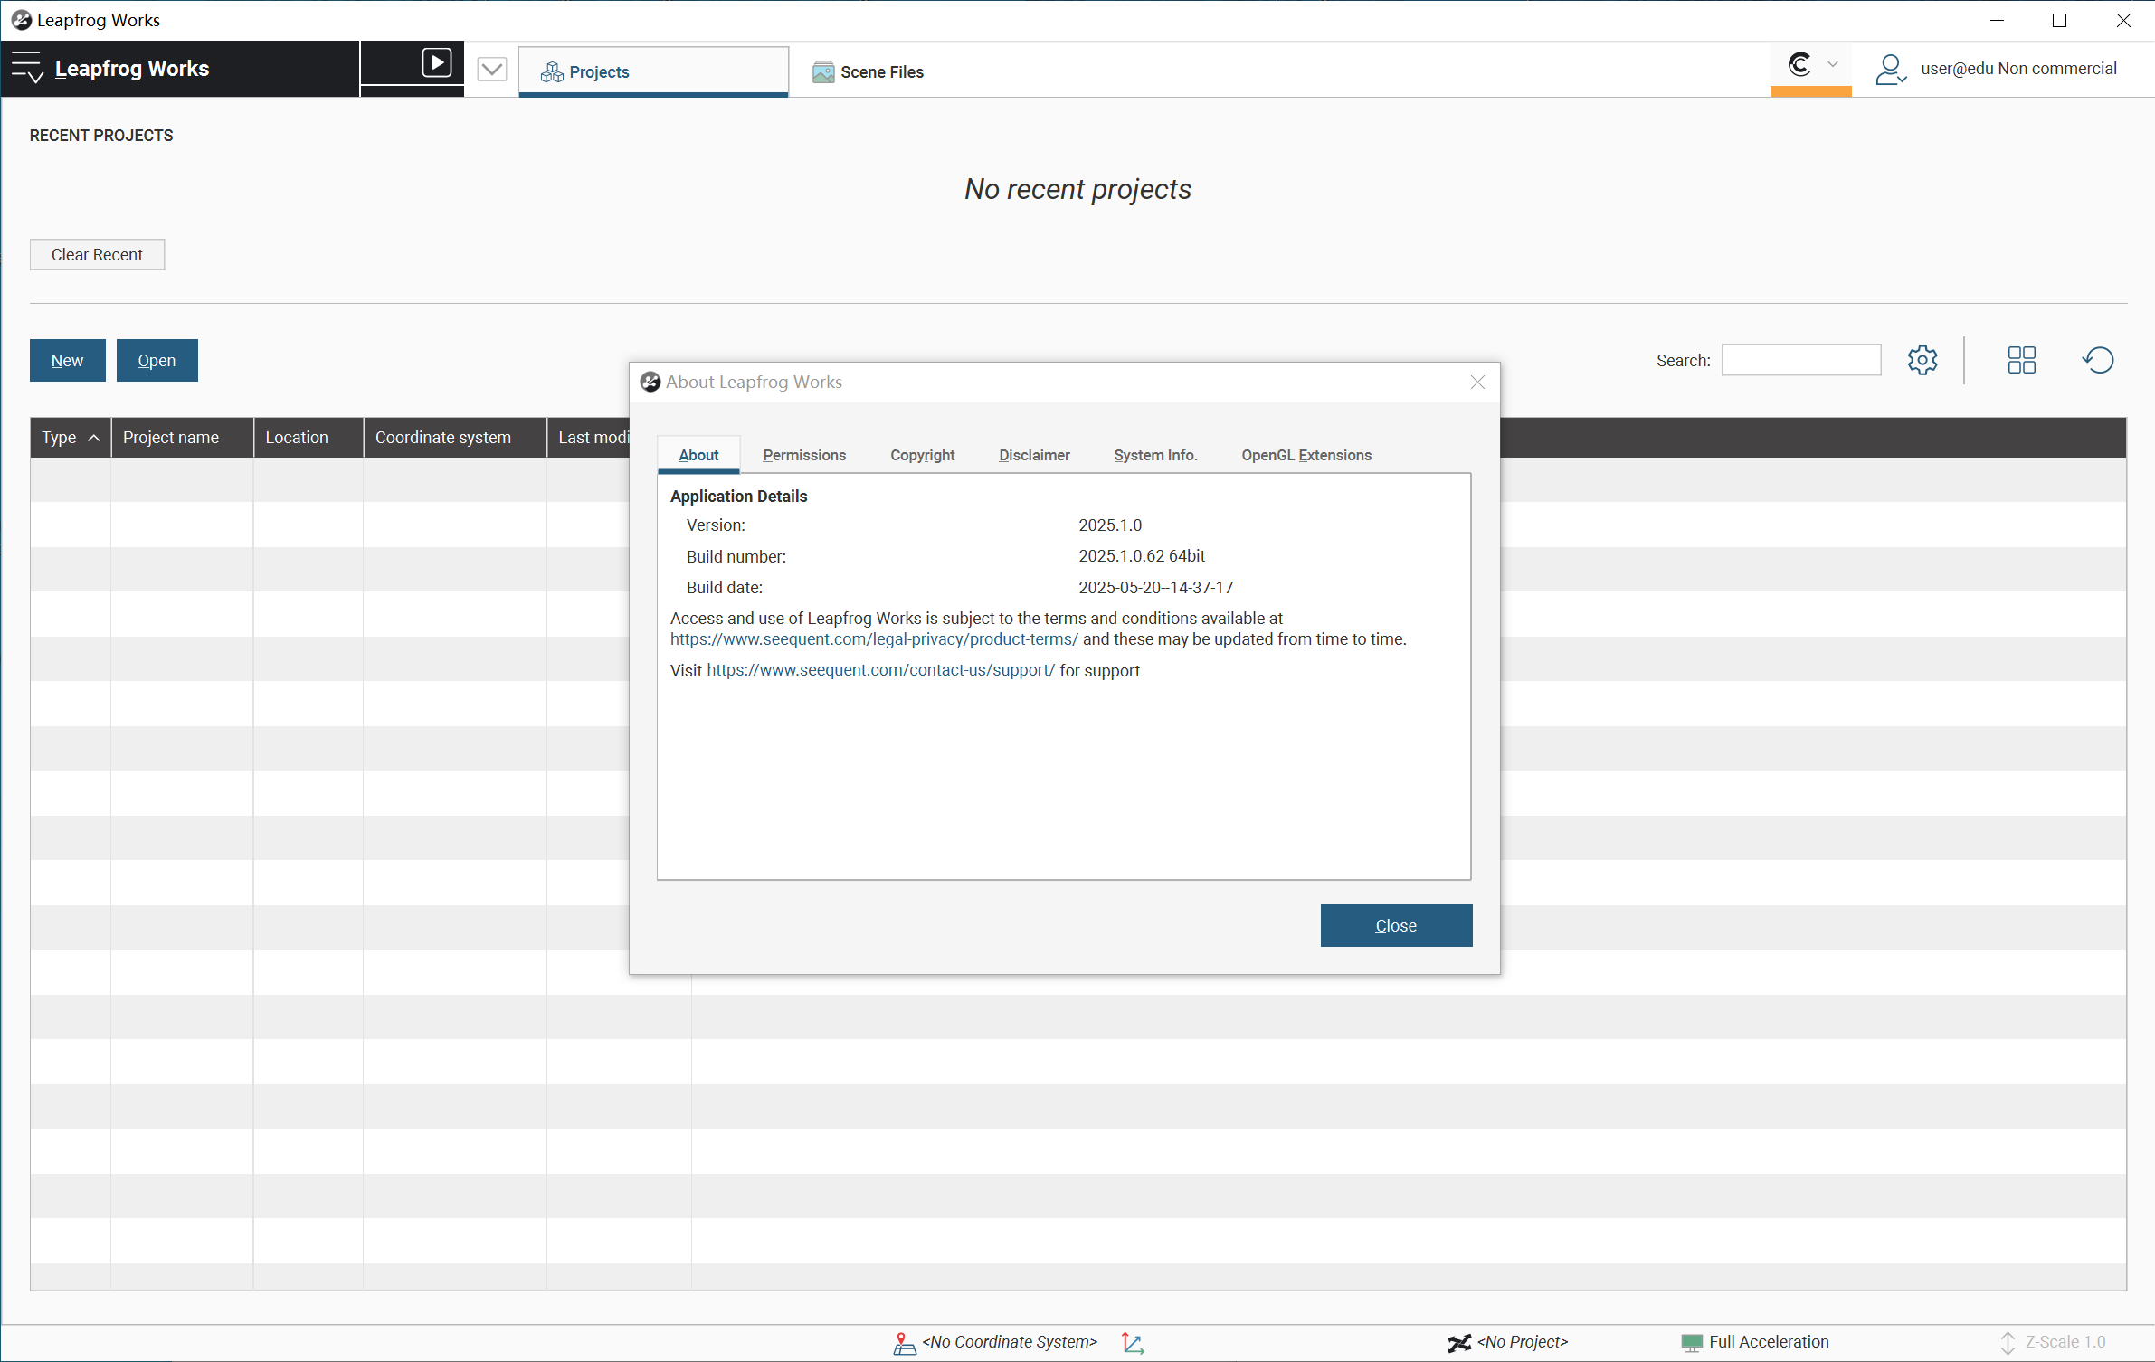This screenshot has height=1362, width=2155.
Task: Open the OpenGL Extensions tab
Action: tap(1306, 455)
